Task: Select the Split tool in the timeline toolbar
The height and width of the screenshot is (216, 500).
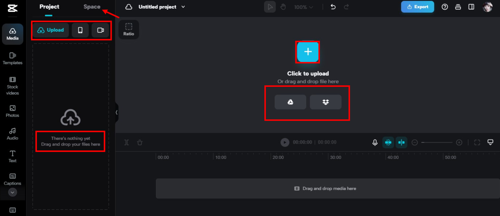Action: (x=126, y=142)
